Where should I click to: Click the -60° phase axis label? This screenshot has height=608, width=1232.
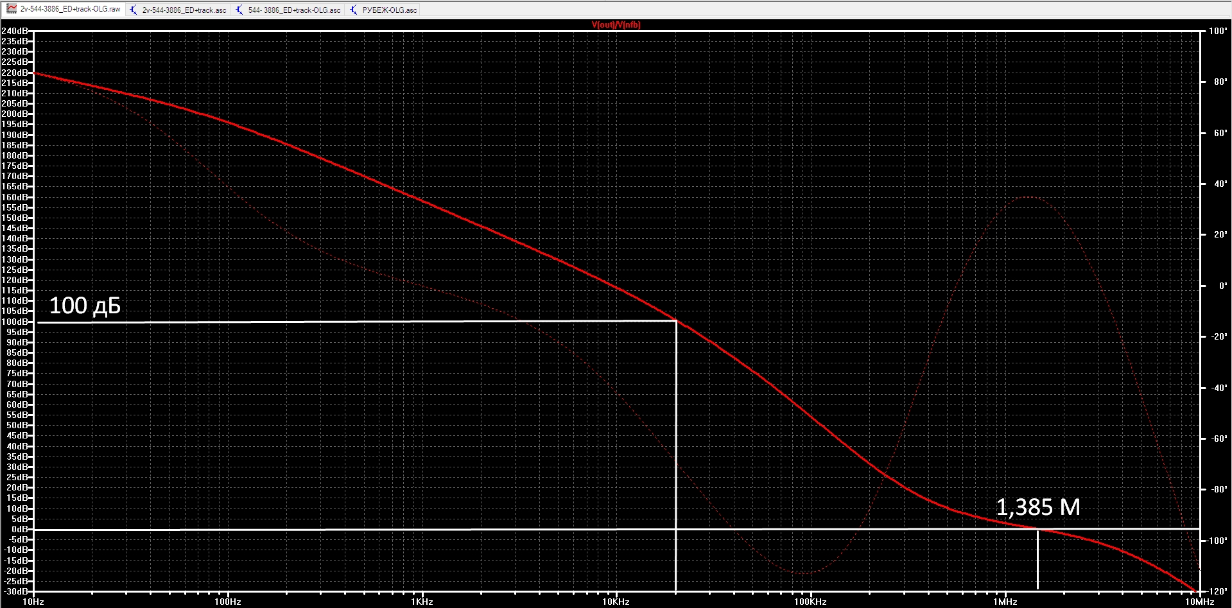click(x=1219, y=439)
